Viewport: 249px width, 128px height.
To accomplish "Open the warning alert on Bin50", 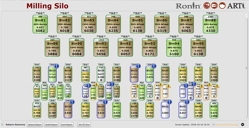I will pos(209,84).
